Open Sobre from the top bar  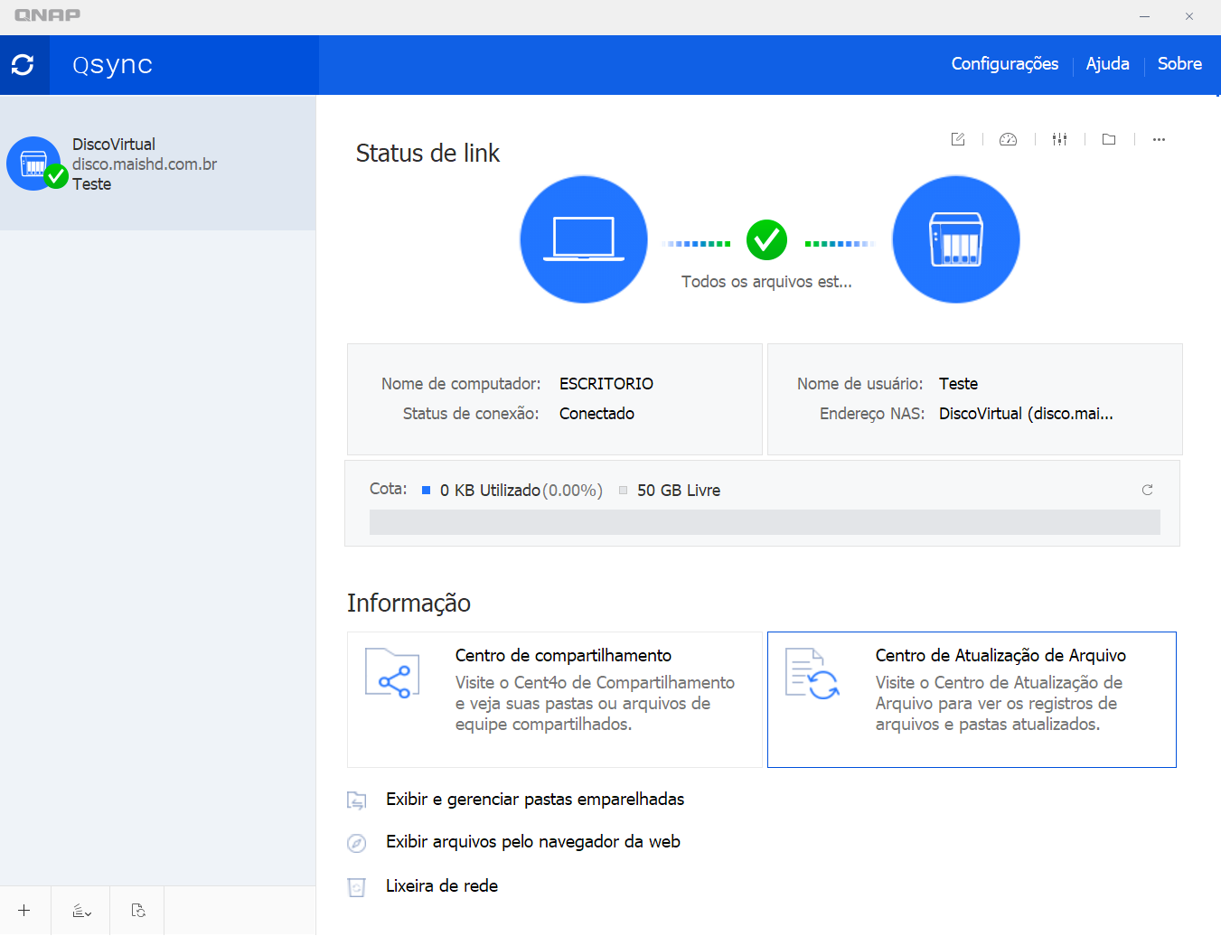click(x=1179, y=63)
